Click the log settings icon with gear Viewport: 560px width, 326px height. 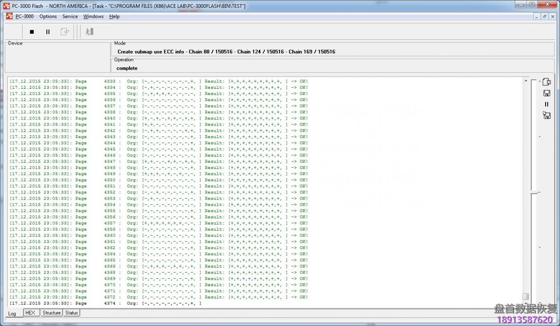click(x=546, y=82)
